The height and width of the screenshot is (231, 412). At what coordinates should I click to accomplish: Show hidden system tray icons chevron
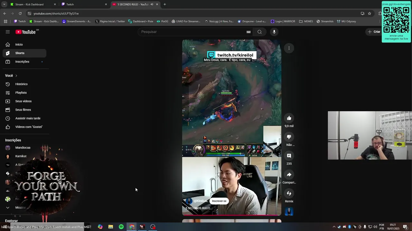pyautogui.click(x=334, y=227)
